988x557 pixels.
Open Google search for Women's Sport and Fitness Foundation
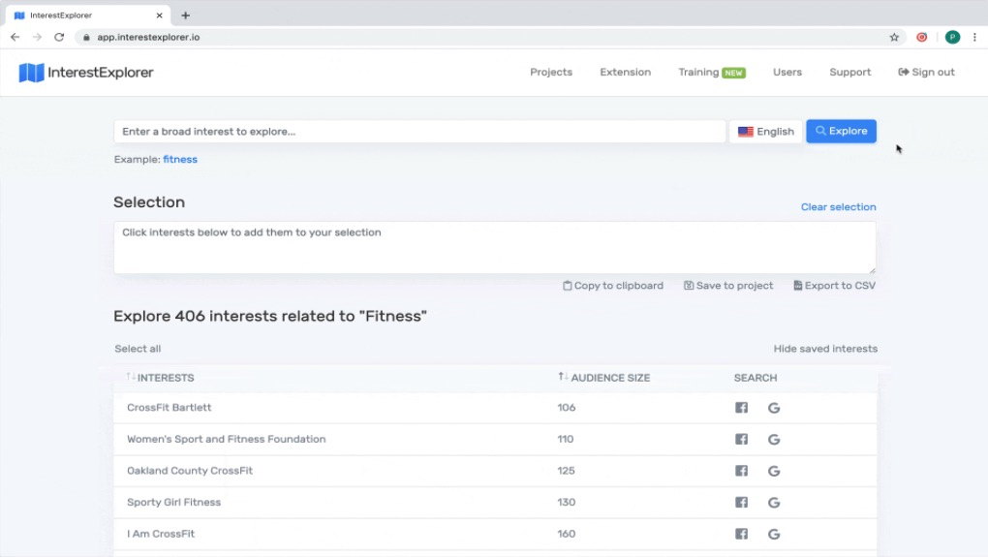pos(774,439)
